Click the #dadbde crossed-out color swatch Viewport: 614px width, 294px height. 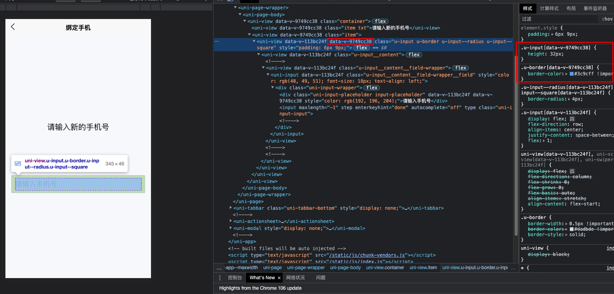pos(572,229)
